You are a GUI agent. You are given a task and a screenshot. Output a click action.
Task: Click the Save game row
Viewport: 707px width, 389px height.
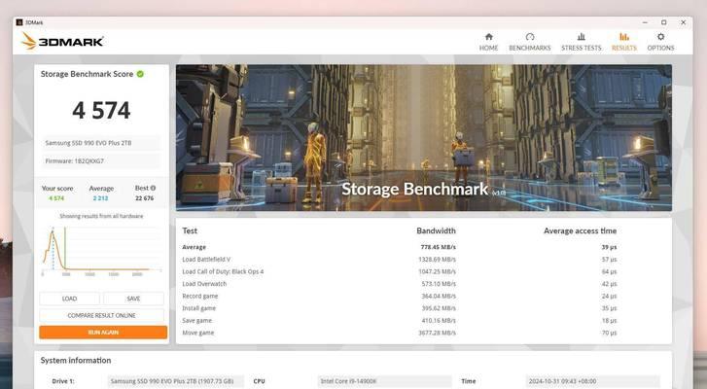[x=399, y=321]
